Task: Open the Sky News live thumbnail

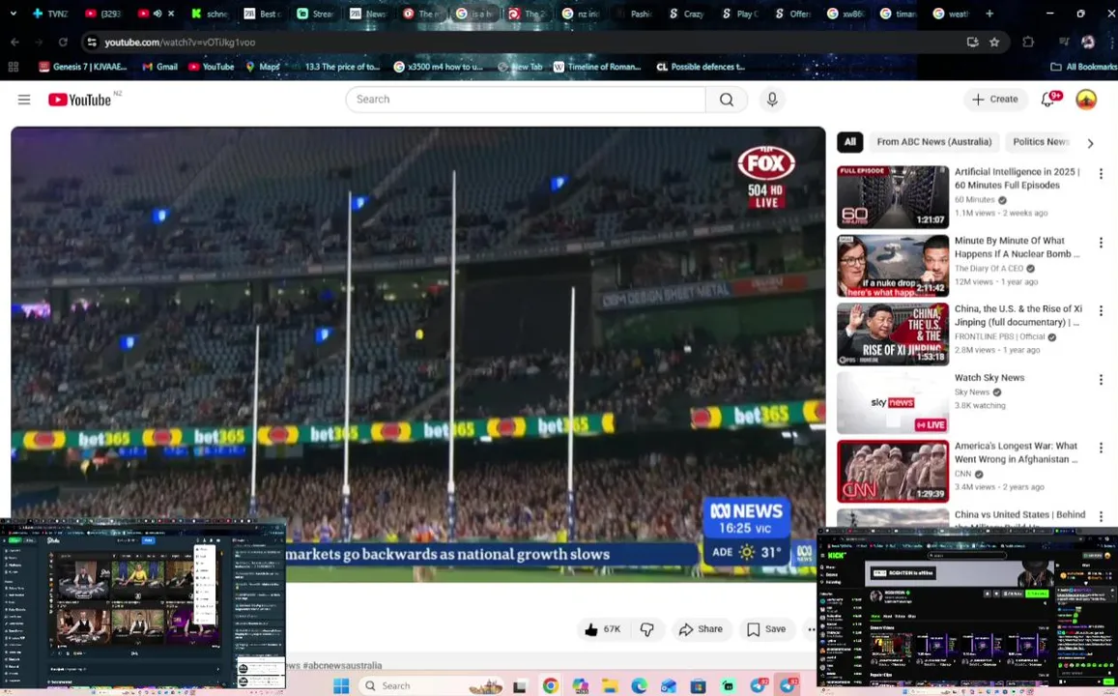Action: coord(893,403)
